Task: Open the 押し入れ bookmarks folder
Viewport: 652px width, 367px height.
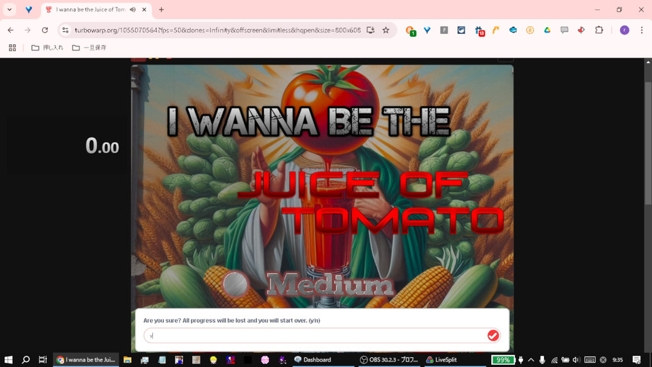Action: [x=48, y=48]
